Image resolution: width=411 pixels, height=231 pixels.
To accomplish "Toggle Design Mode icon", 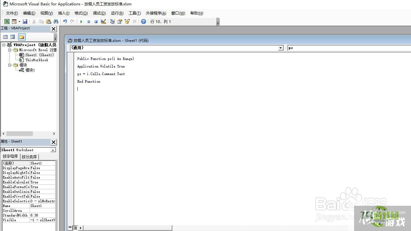I will [x=103, y=21].
